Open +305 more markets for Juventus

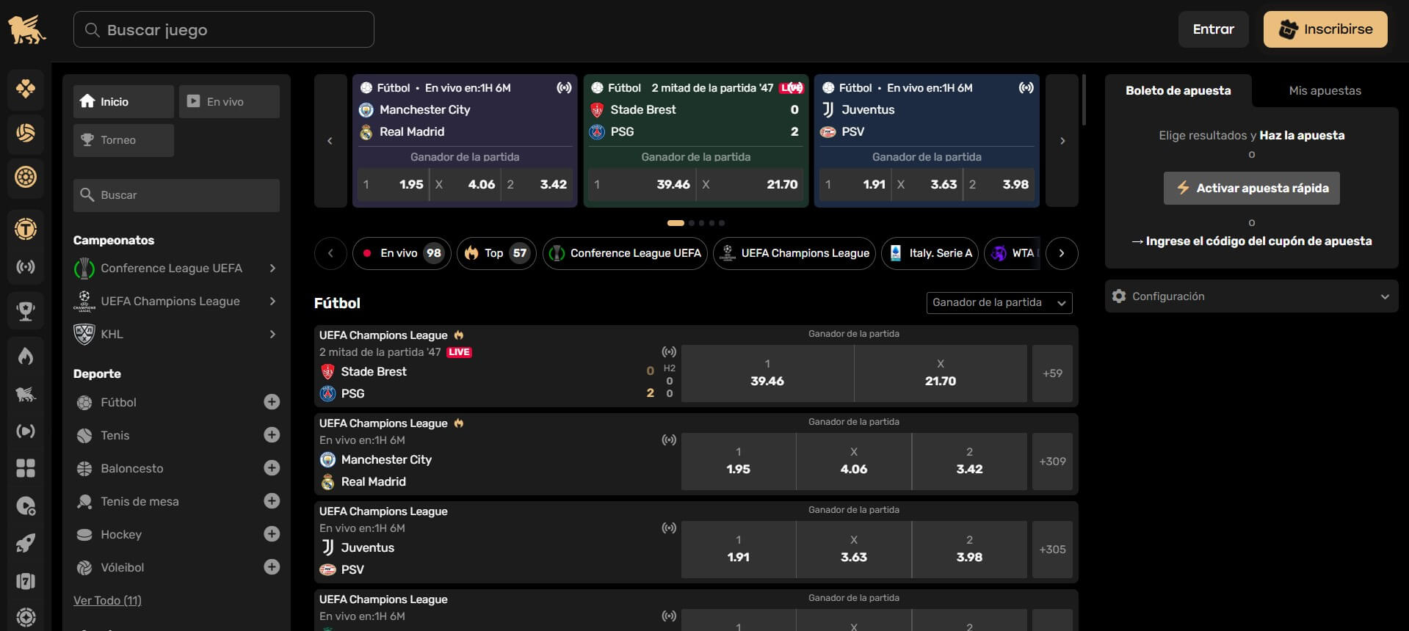click(1052, 550)
